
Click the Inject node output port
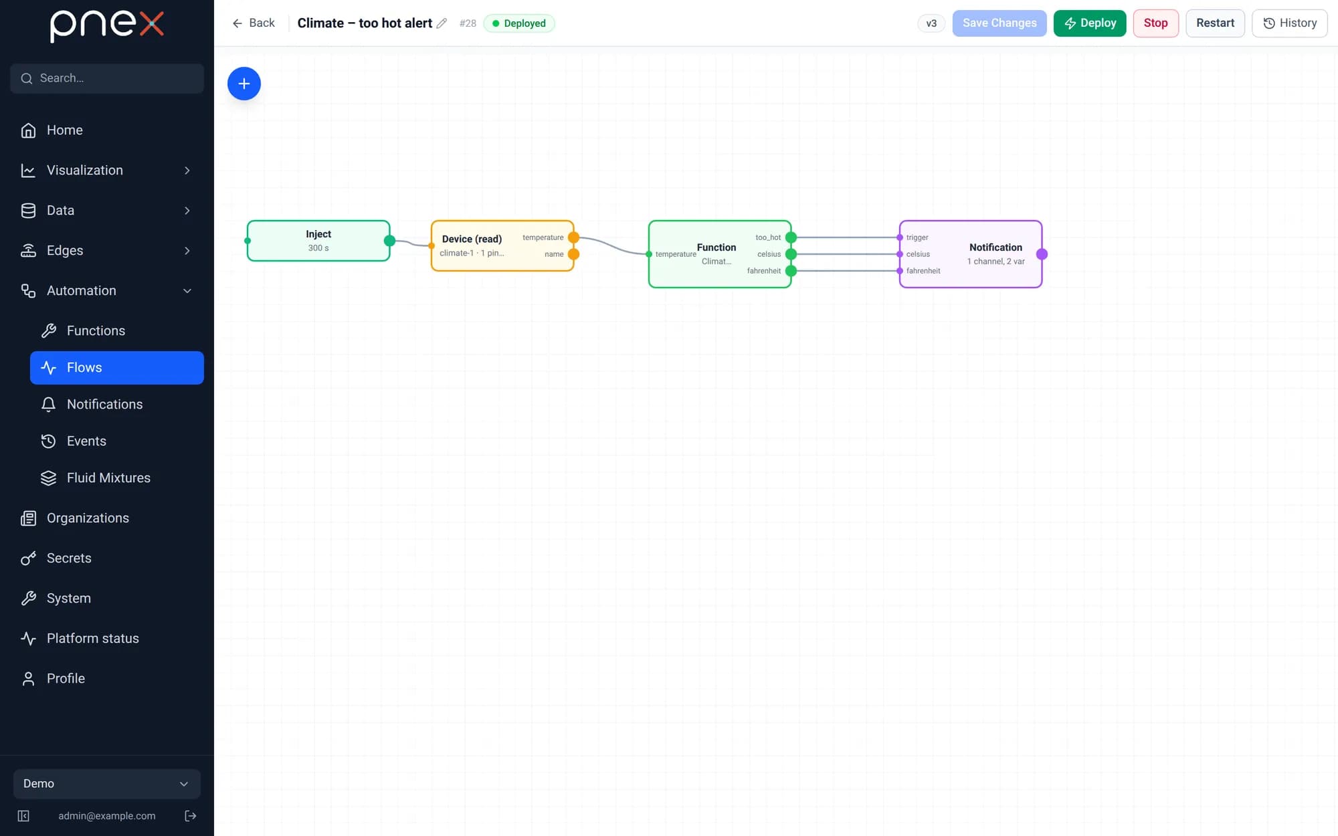tap(389, 241)
